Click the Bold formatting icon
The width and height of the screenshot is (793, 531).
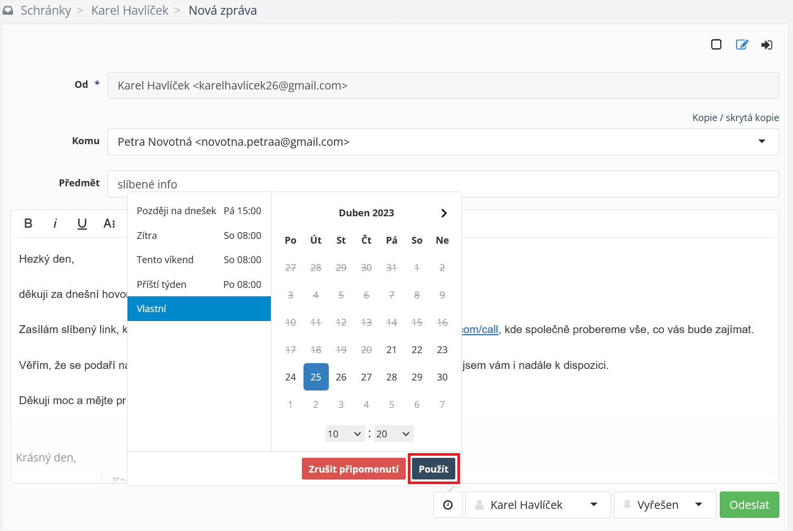click(x=28, y=224)
